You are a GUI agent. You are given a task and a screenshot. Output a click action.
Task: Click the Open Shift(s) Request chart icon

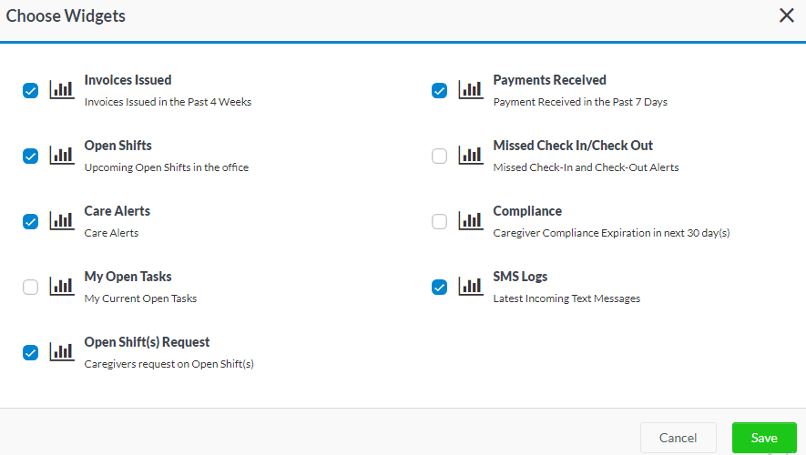[62, 351]
